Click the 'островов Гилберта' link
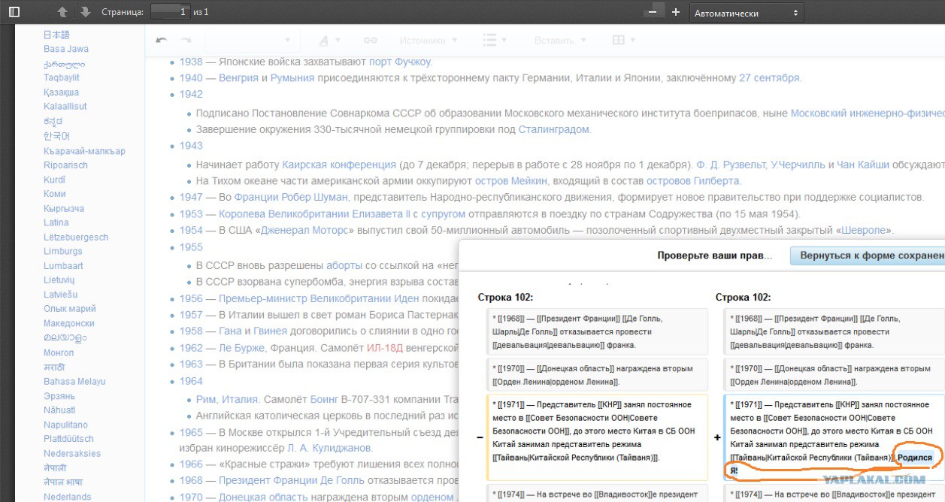This screenshot has height=502, width=945. coord(693,180)
